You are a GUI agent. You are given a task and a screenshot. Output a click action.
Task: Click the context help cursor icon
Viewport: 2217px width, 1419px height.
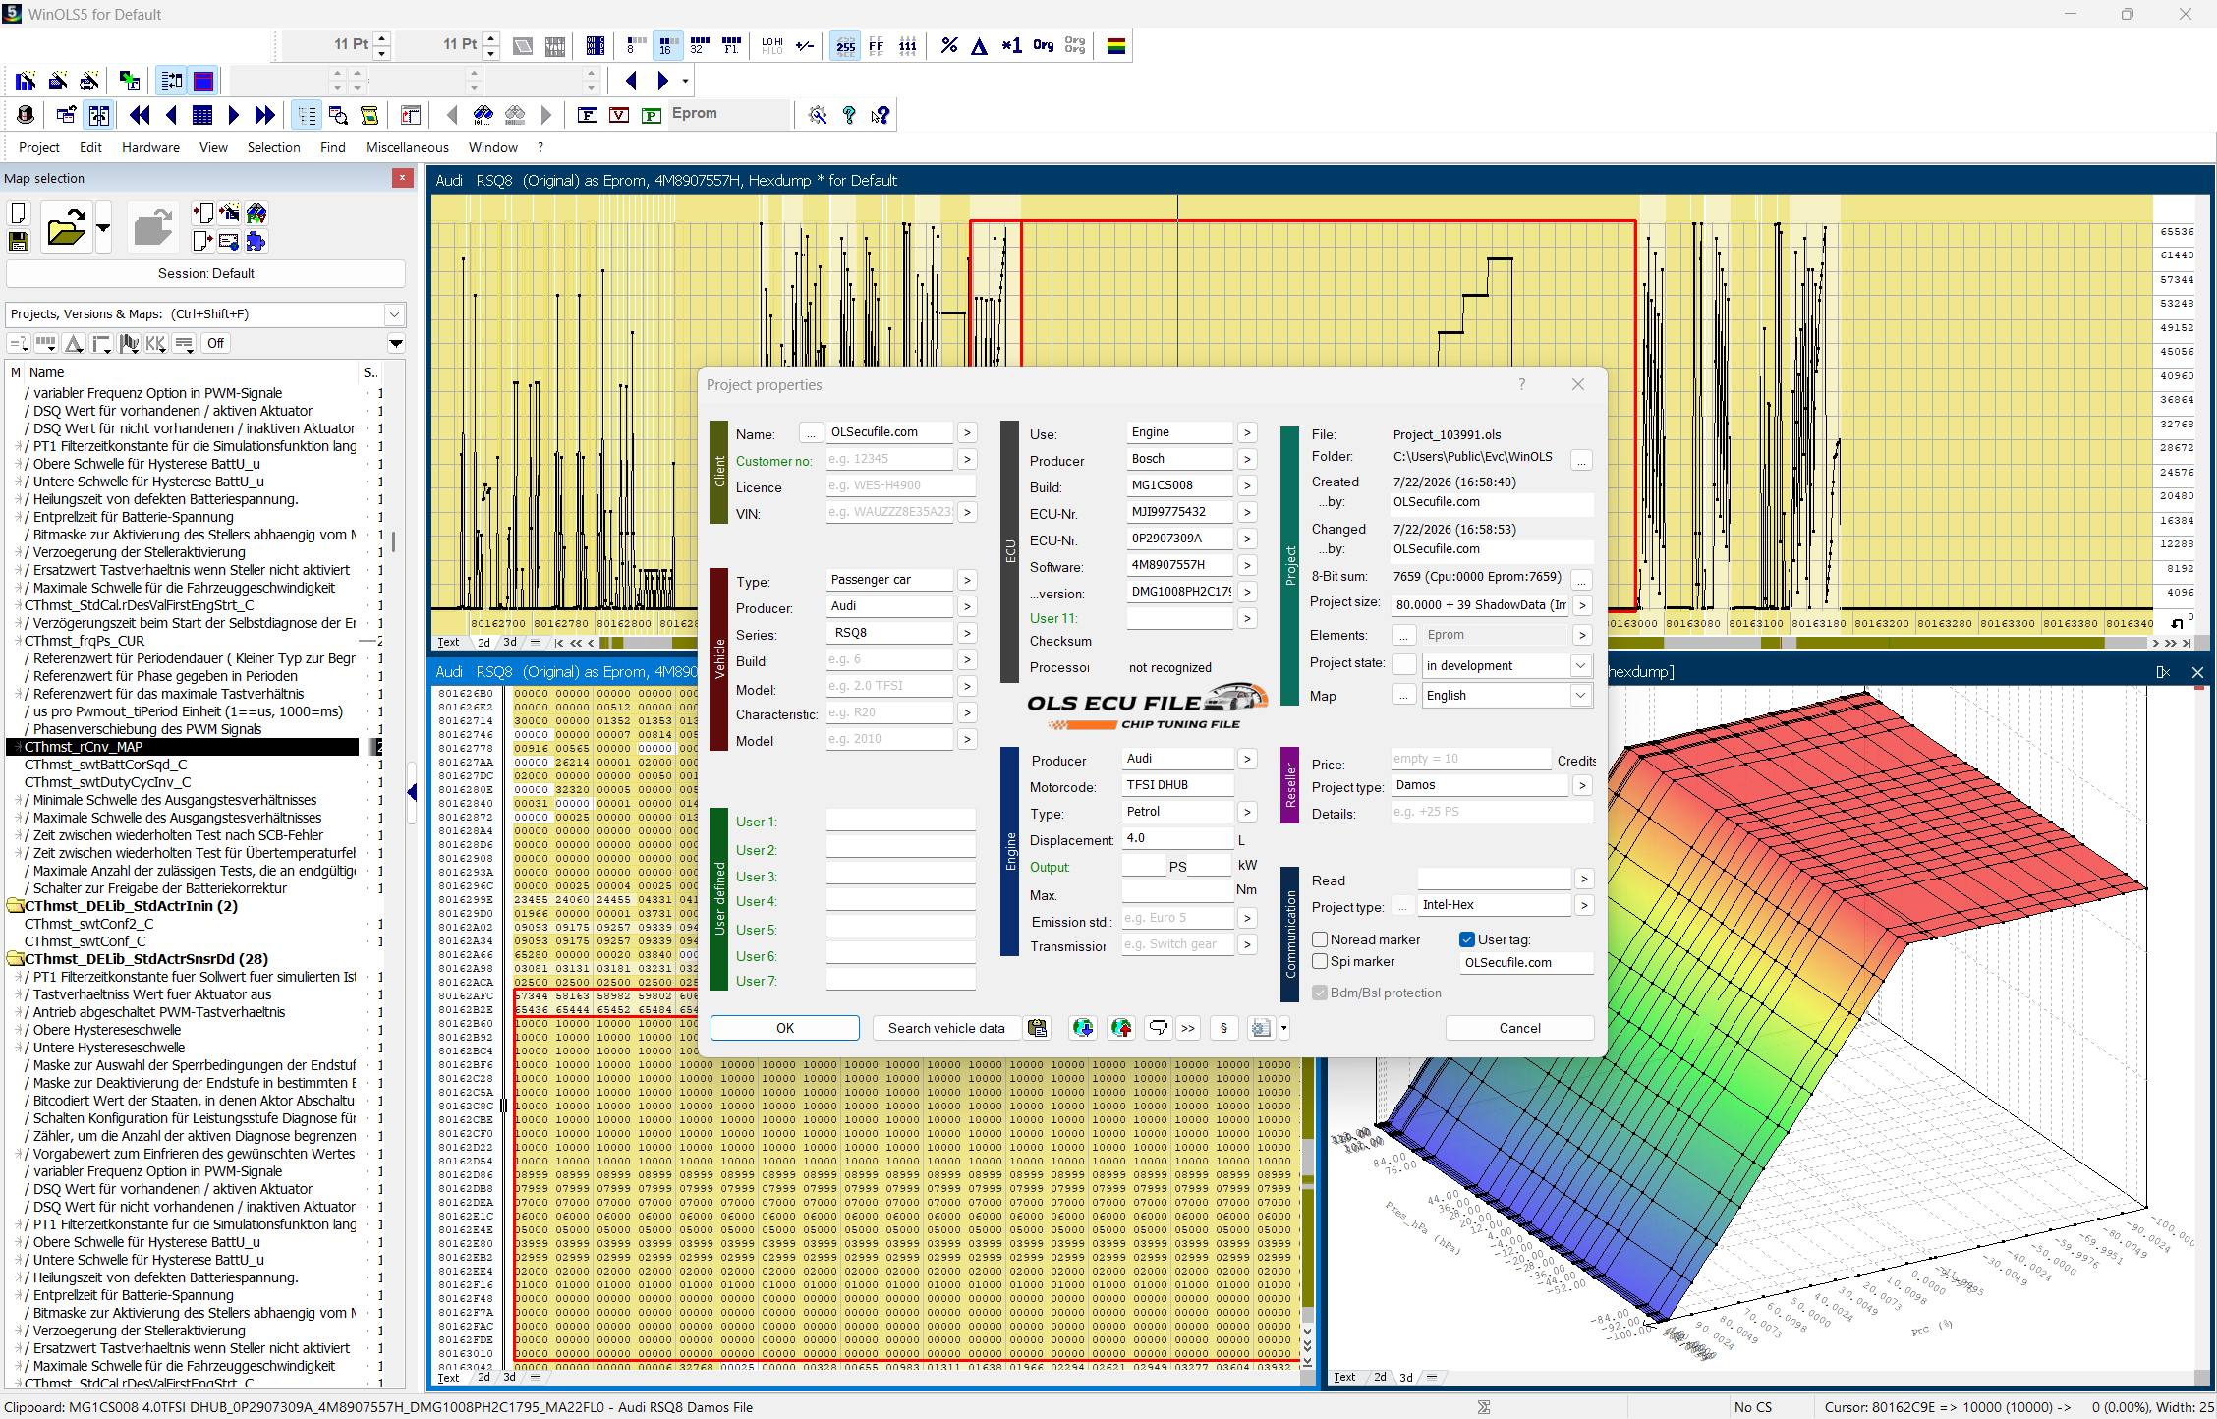pyautogui.click(x=881, y=115)
